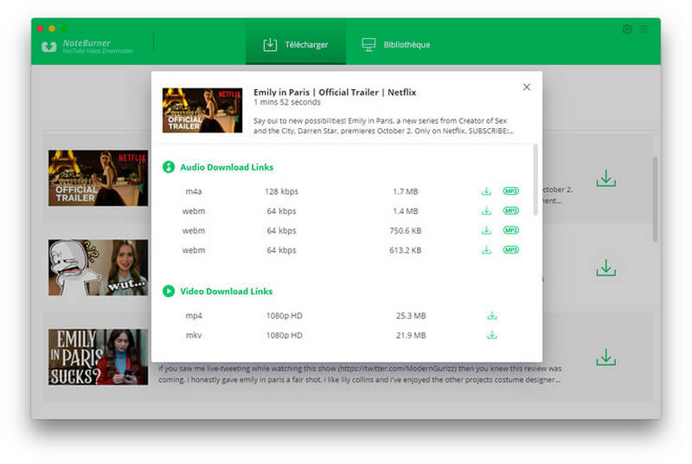Screen dimensions: 692x464
Task: Convert m4a 1.7 MB audio to MP3
Action: click(x=510, y=191)
